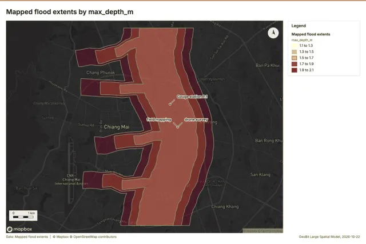Click the max_depth_m legend field name

(x=302, y=40)
